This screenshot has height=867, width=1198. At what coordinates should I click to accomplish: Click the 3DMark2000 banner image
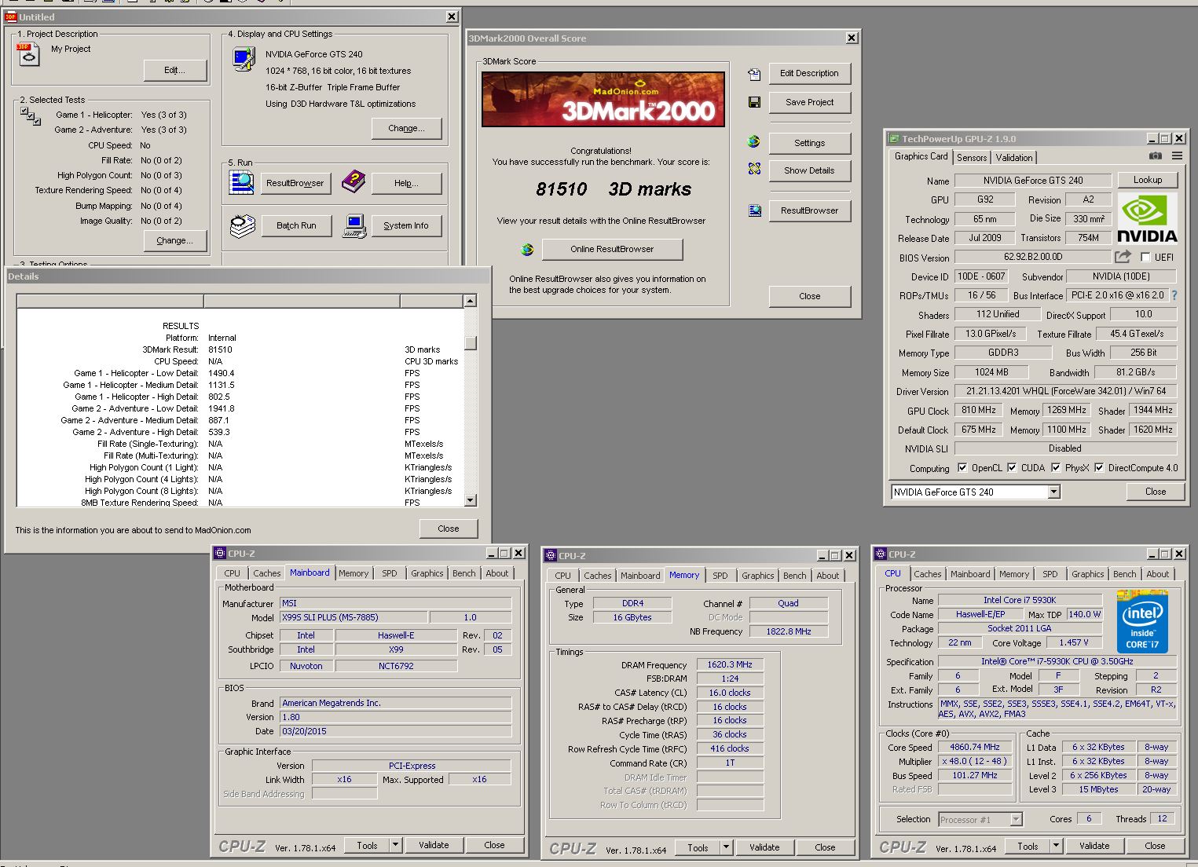603,99
